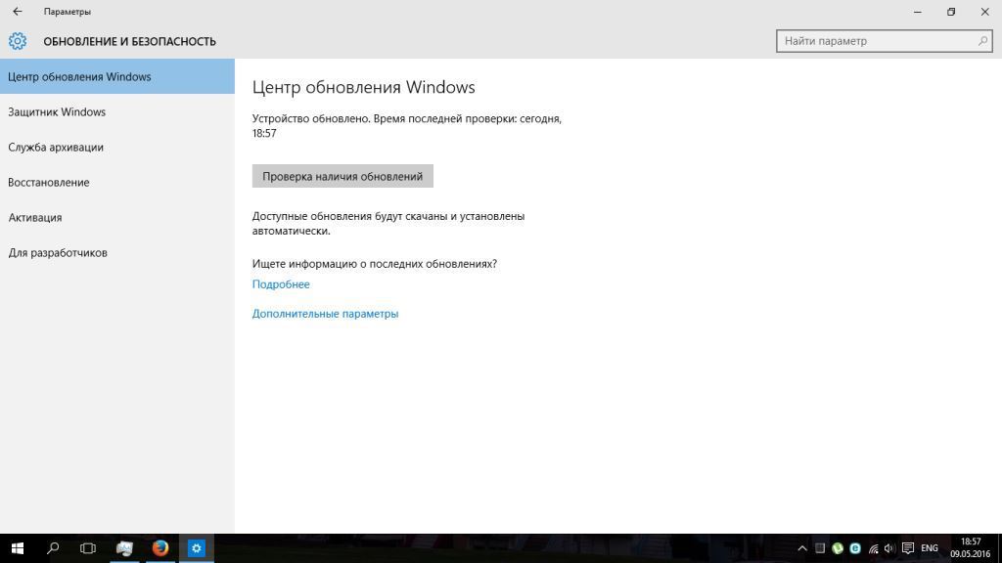The width and height of the screenshot is (1002, 563).
Task: Launch Firefox from the taskbar
Action: click(x=160, y=548)
